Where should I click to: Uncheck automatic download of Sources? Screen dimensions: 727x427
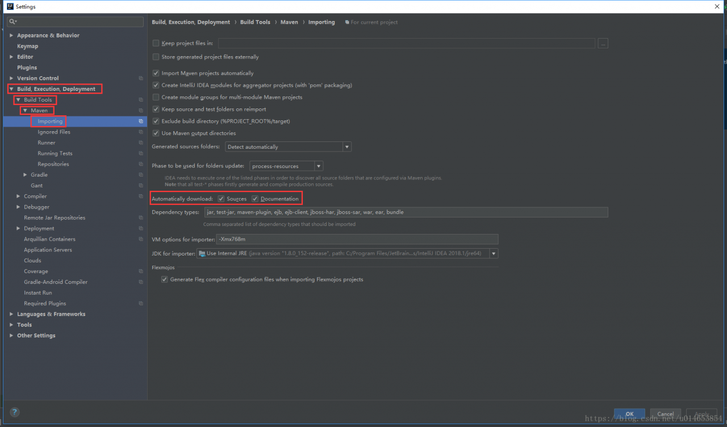coord(221,199)
